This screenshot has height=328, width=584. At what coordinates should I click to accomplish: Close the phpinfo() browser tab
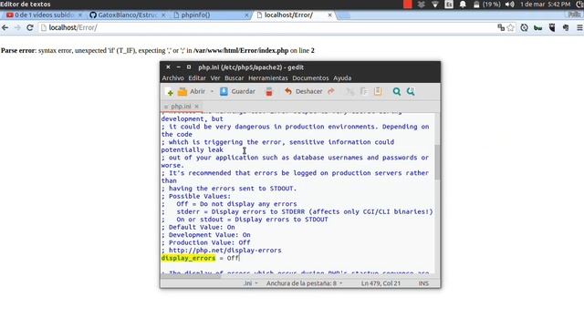click(x=246, y=15)
